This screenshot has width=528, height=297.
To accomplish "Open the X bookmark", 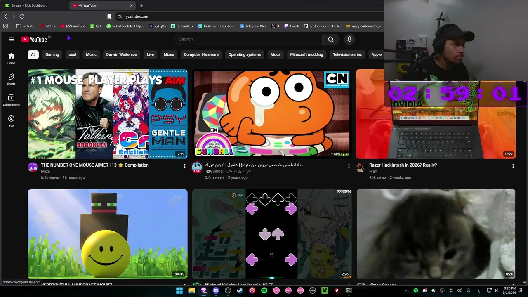I will (x=275, y=26).
